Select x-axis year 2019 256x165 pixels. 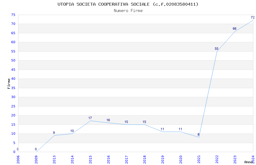(163, 160)
